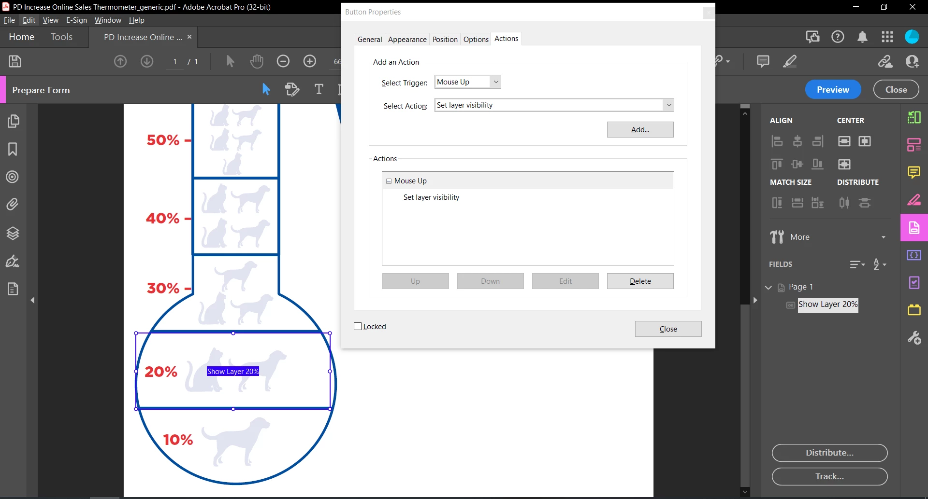The width and height of the screenshot is (928, 499).
Task: Close the PD Increase Online document tab
Action: point(189,37)
